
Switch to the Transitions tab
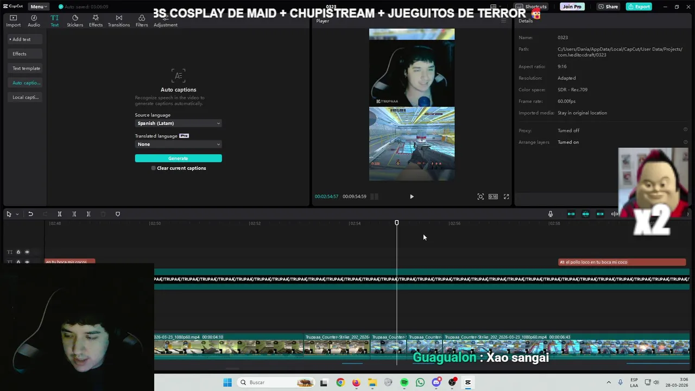(x=118, y=21)
